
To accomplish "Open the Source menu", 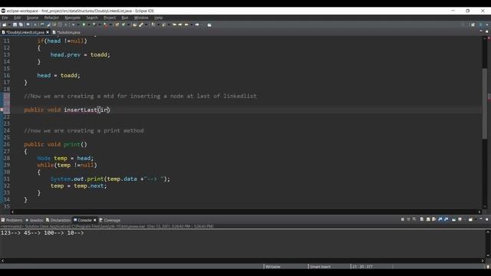I will click(32, 18).
